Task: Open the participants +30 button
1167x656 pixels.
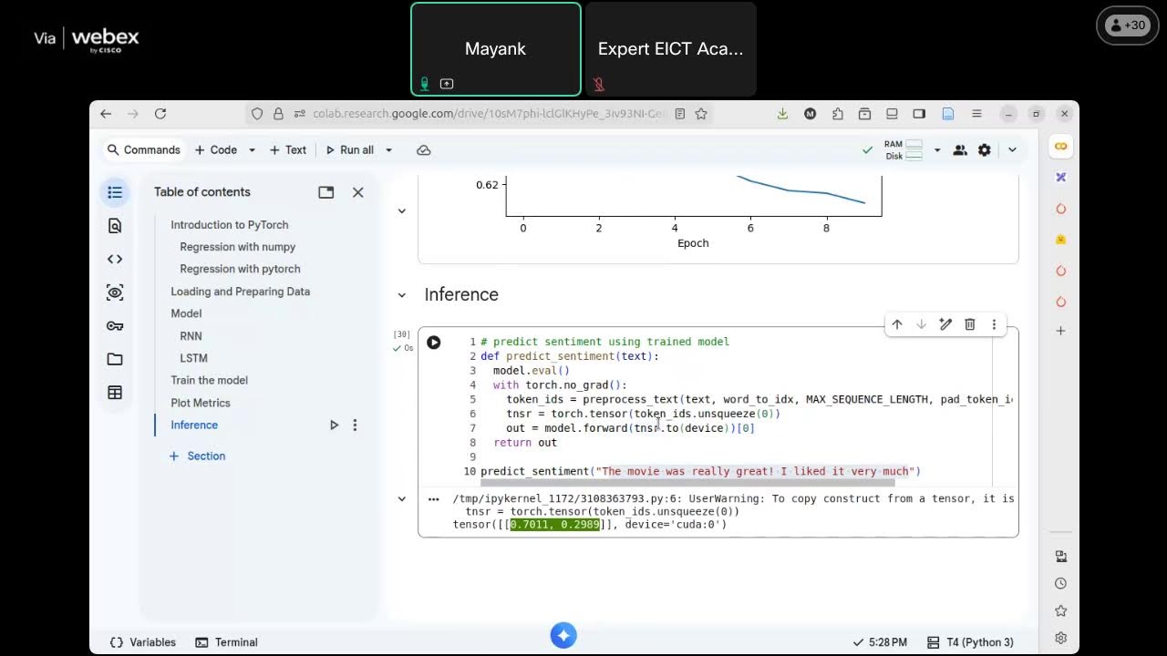Action: click(x=1127, y=26)
